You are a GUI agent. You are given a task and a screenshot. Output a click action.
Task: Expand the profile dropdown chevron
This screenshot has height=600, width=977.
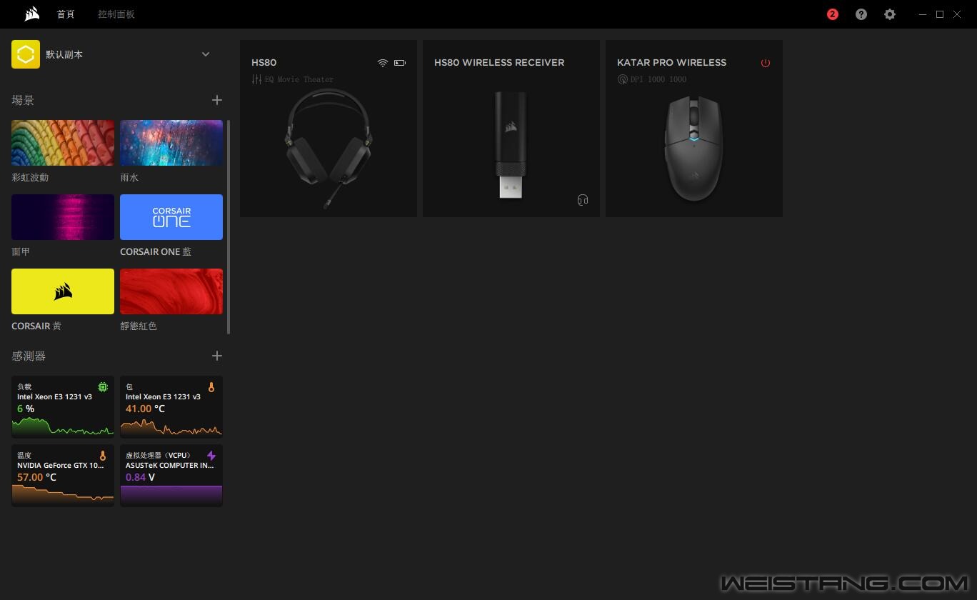point(206,54)
